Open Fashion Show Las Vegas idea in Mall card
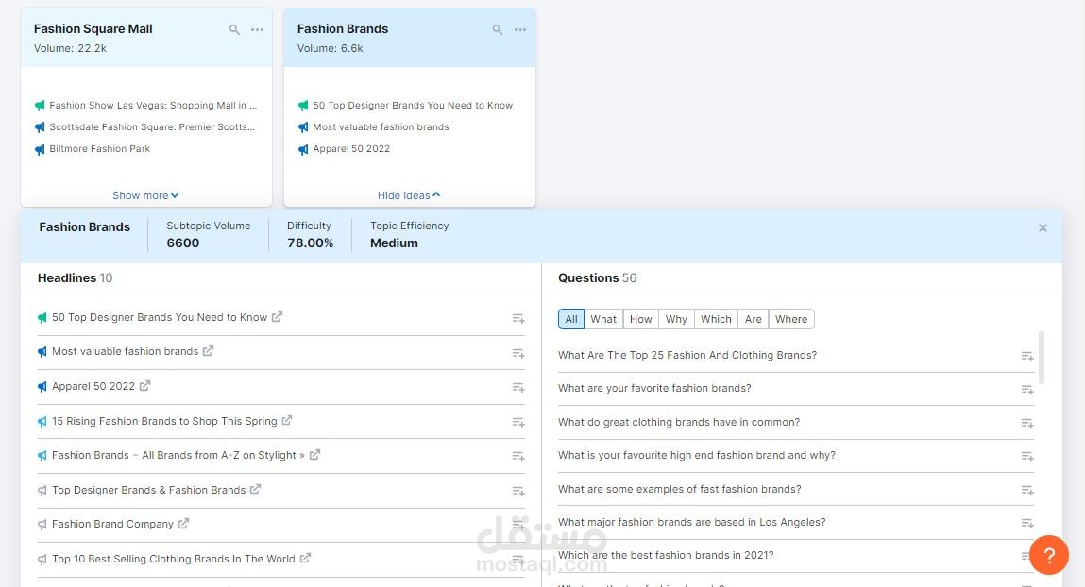This screenshot has width=1085, height=587. [153, 105]
